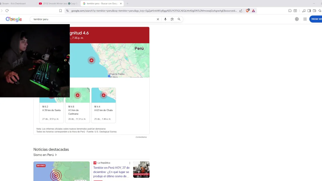Click the Magnitud 4.6 red header
This screenshot has width=322, height=181.
109,35
